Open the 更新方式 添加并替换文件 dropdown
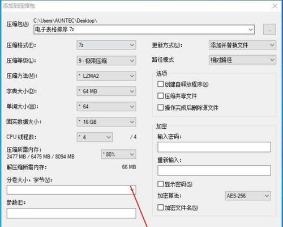 pyautogui.click(x=242, y=45)
